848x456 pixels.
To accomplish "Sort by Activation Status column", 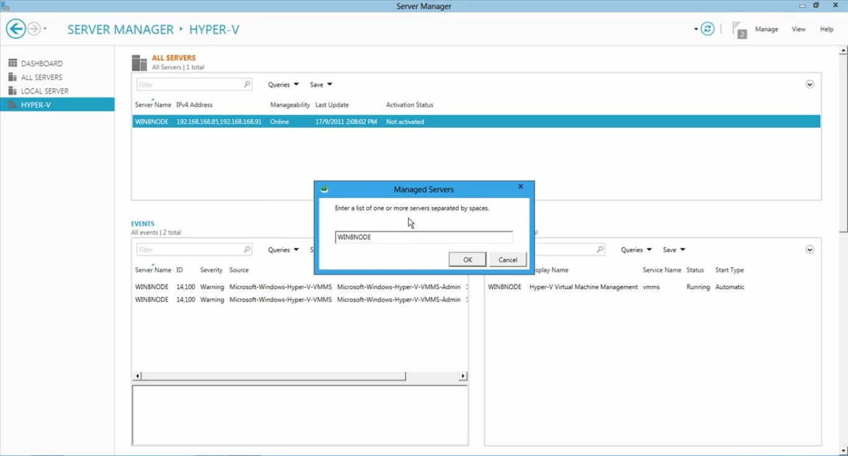I will (x=410, y=105).
